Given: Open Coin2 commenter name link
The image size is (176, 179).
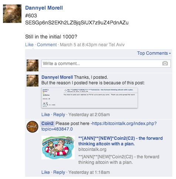Looking at the screenshot, I should pos(47,124).
